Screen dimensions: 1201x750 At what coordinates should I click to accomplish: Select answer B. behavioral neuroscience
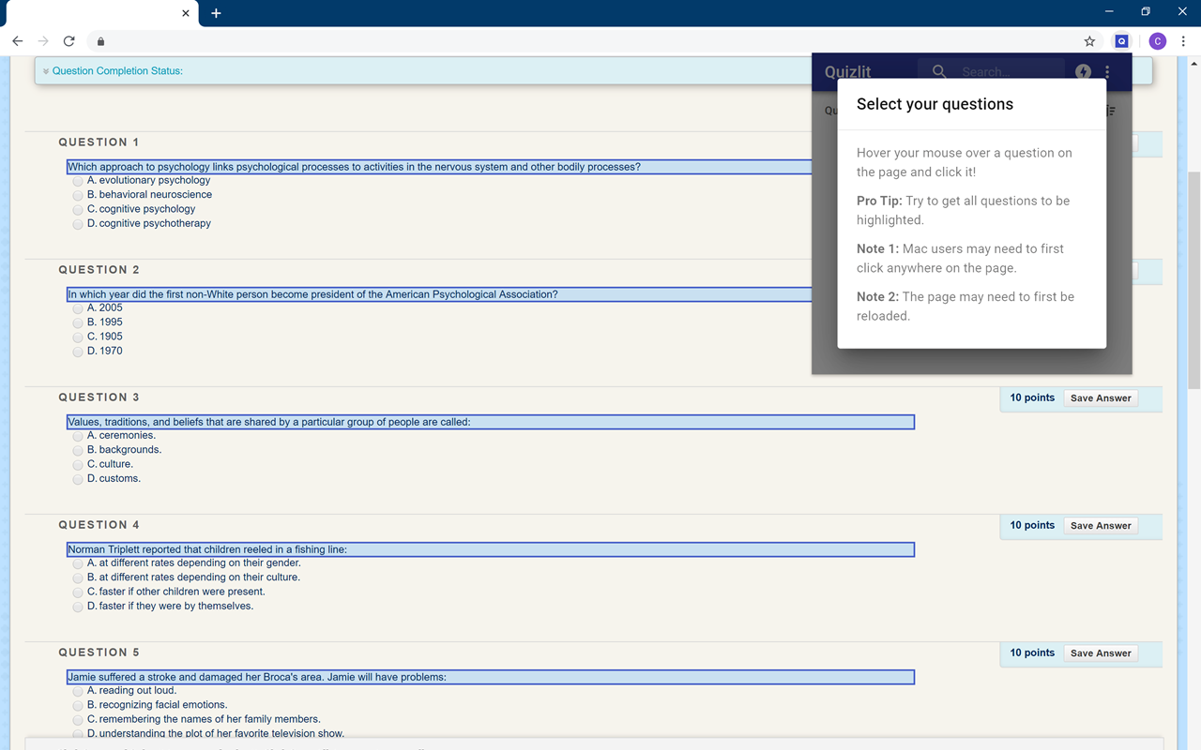(78, 195)
